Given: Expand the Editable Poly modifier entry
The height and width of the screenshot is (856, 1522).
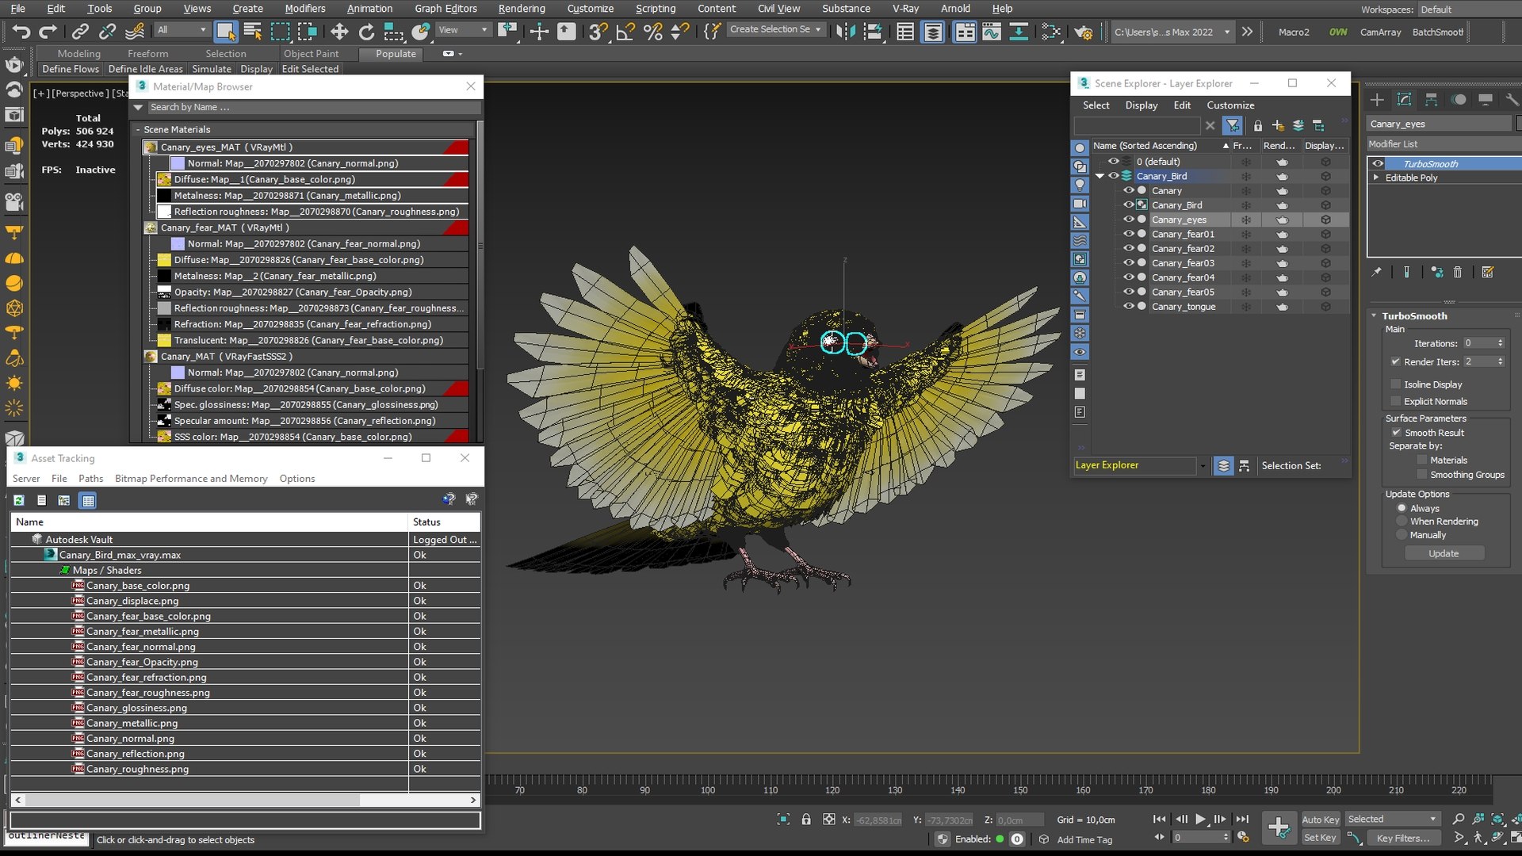Looking at the screenshot, I should tap(1375, 178).
